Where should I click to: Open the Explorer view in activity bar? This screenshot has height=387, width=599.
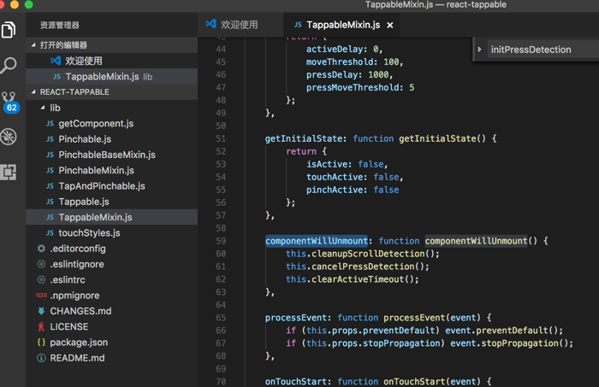pos(9,30)
